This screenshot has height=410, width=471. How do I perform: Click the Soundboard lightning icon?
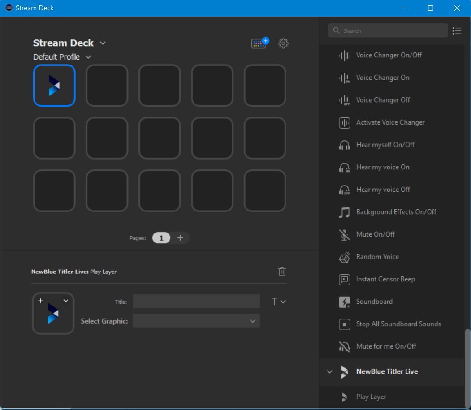click(344, 302)
